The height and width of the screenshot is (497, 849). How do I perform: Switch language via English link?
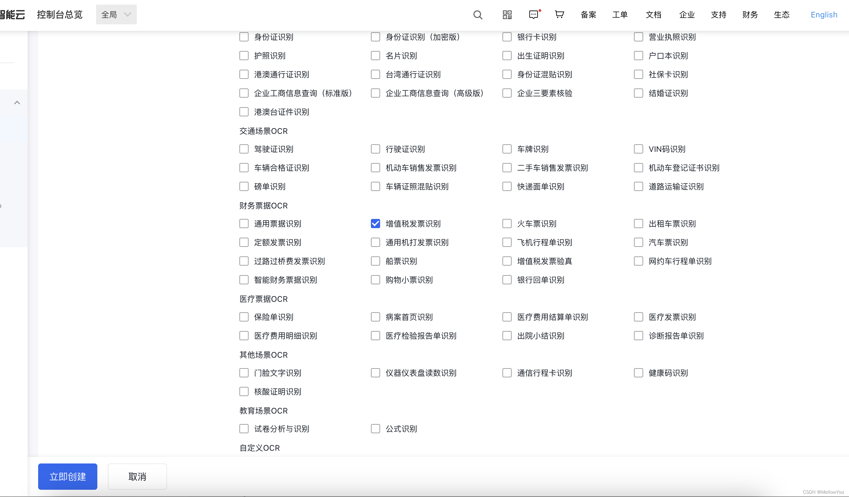(824, 15)
